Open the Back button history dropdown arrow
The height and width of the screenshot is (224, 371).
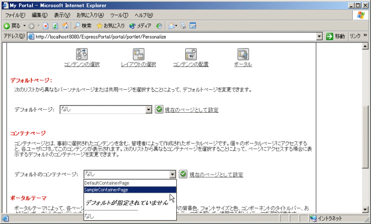pyautogui.click(x=24, y=26)
